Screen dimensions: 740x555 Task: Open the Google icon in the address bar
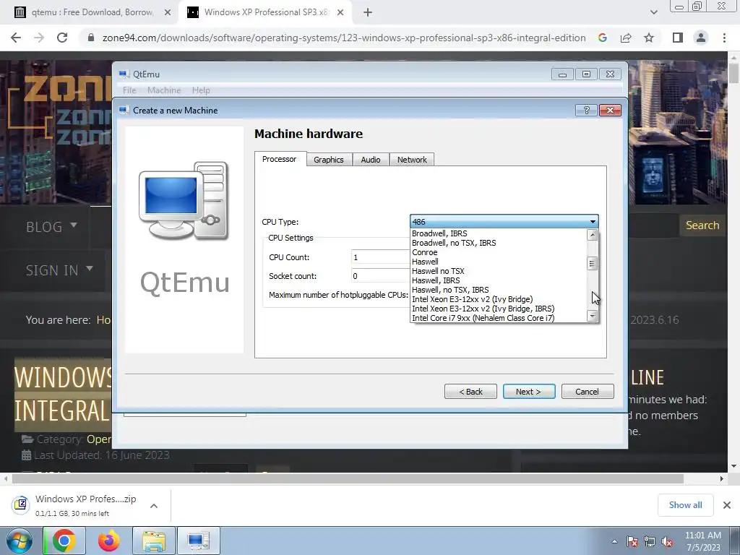pyautogui.click(x=603, y=38)
